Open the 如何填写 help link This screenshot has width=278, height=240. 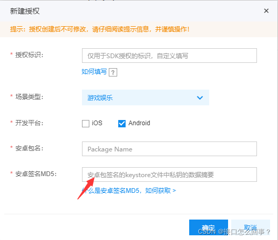94,72
